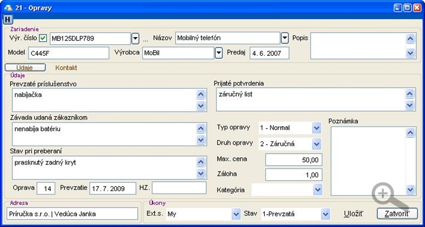Open the Stav dropdown
The image size is (425, 227).
click(x=325, y=214)
